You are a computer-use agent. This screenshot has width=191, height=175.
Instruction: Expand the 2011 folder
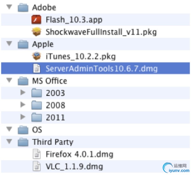pos(23,117)
